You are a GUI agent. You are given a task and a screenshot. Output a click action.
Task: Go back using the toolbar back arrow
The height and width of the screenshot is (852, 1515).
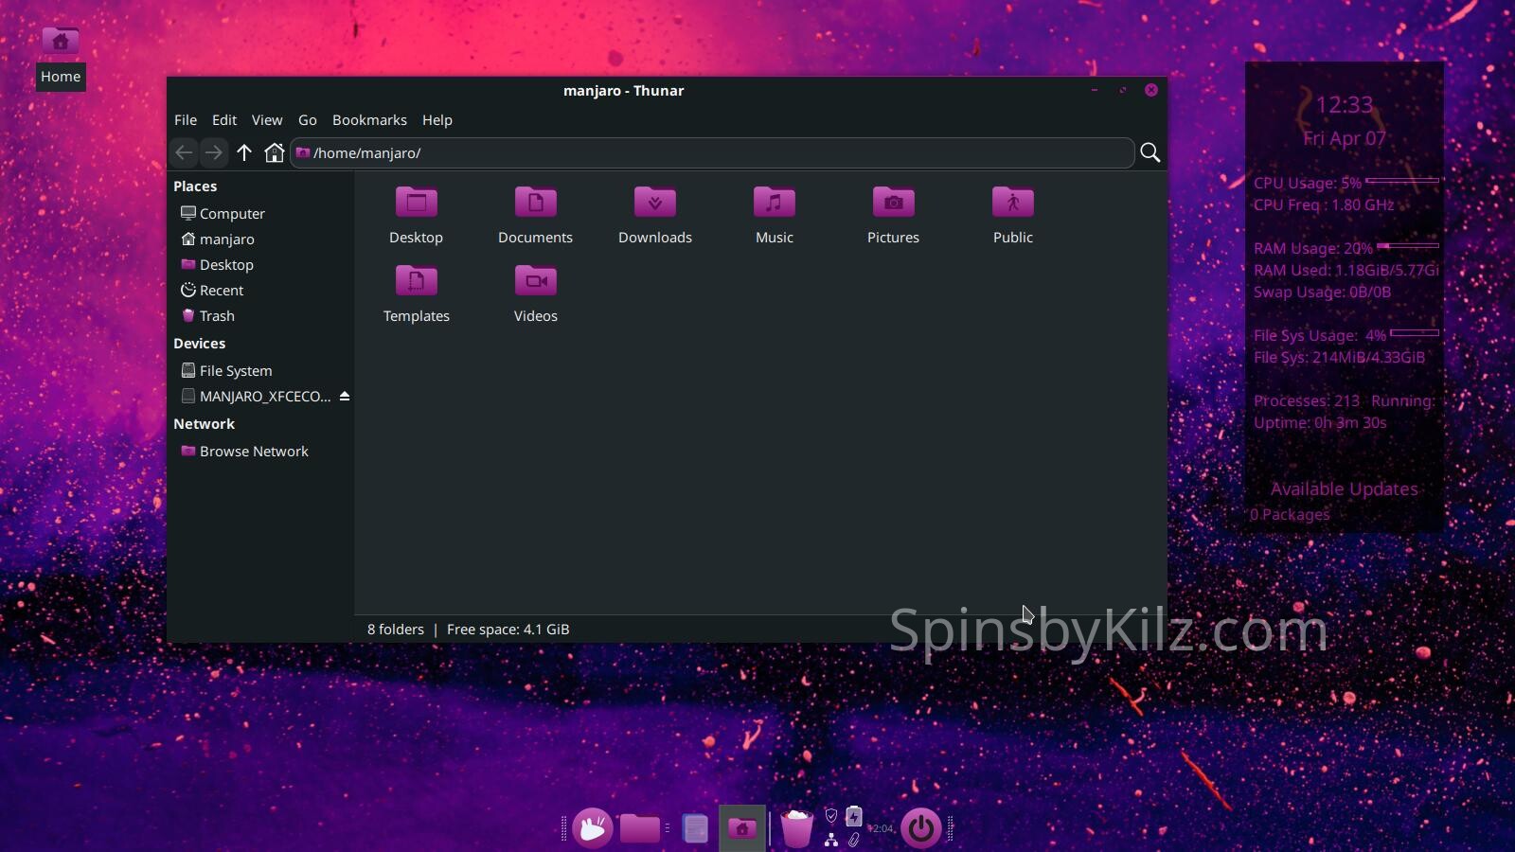[184, 152]
